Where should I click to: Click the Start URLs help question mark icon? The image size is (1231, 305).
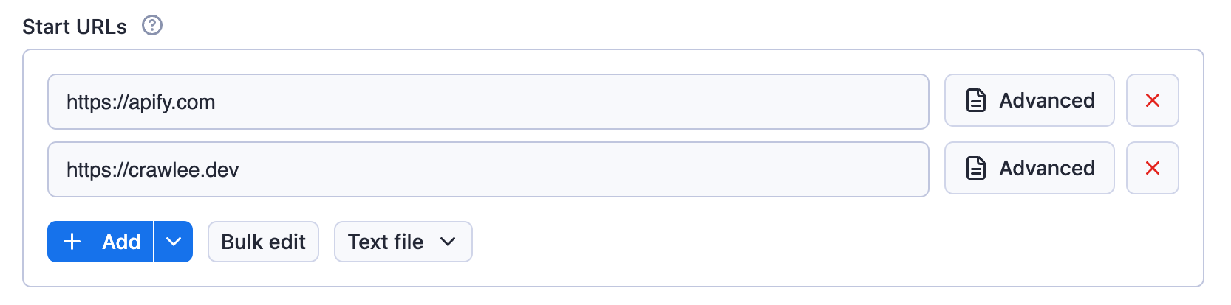(152, 26)
